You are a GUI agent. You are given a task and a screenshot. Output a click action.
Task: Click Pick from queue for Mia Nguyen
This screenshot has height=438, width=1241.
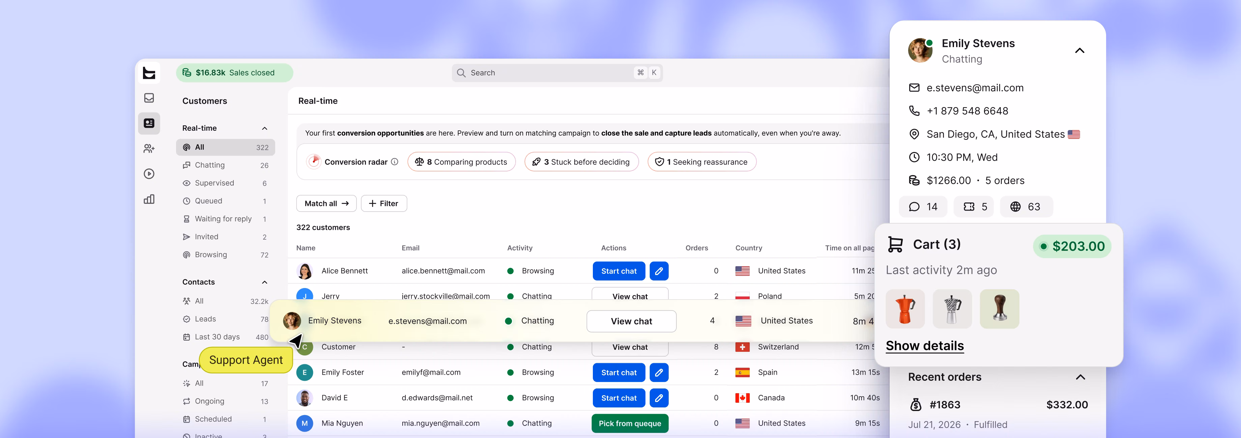pyautogui.click(x=630, y=424)
